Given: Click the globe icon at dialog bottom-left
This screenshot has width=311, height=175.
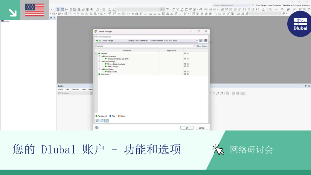Looking at the screenshot, I should pos(97,127).
